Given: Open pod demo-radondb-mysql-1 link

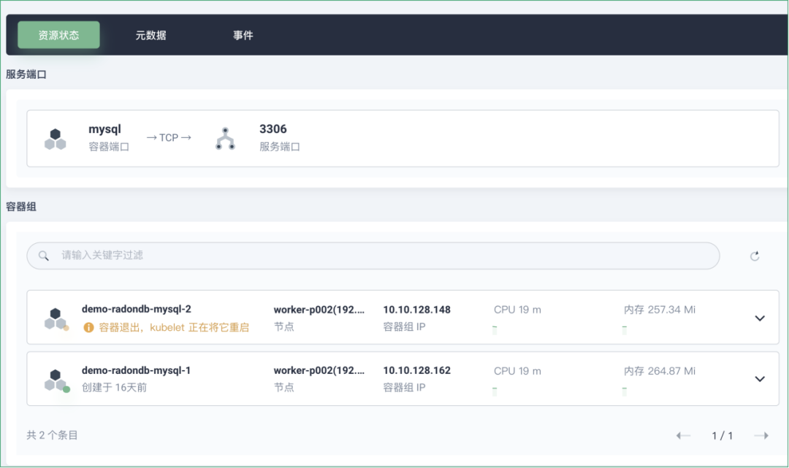Looking at the screenshot, I should (x=136, y=370).
